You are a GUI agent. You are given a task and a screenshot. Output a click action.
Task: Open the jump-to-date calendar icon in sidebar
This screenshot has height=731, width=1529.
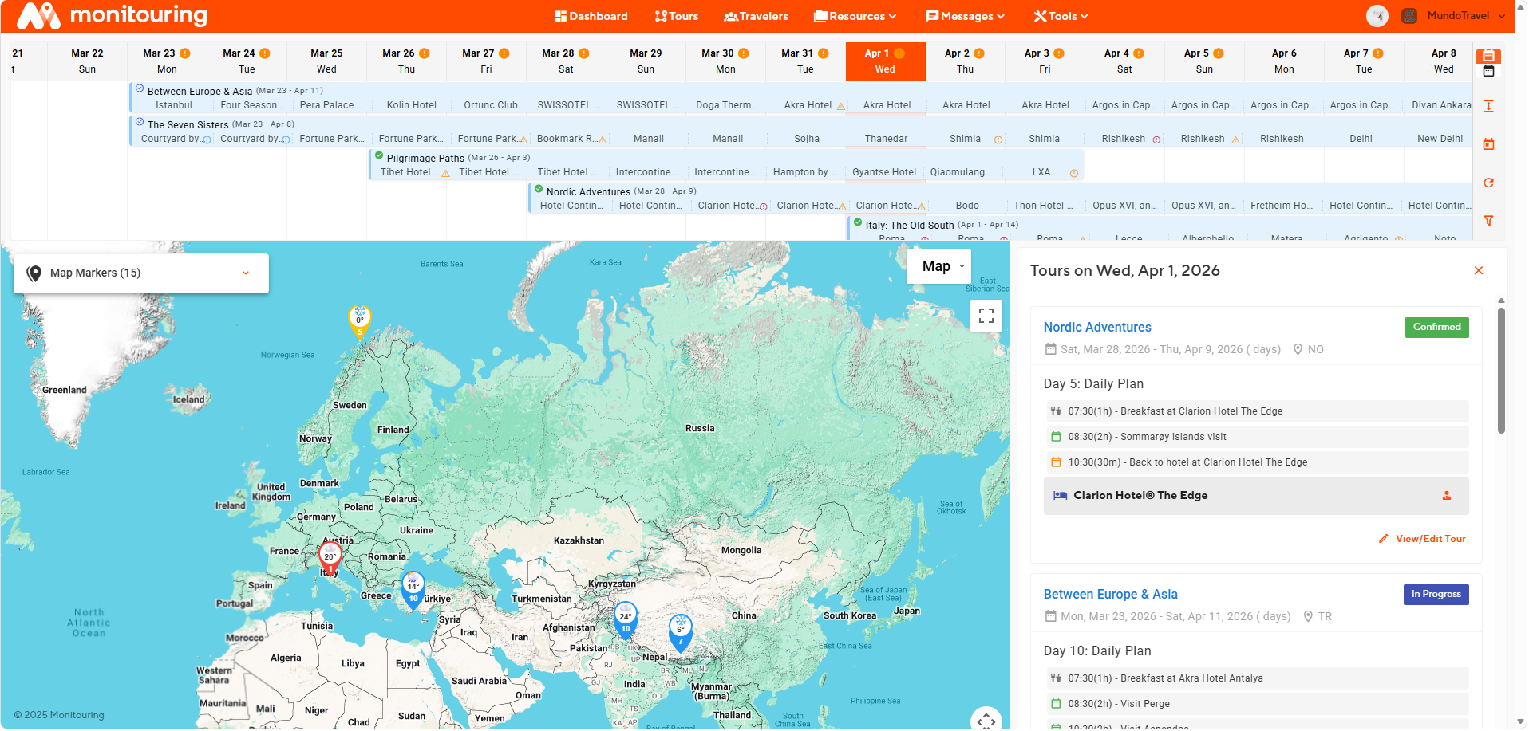(1488, 144)
